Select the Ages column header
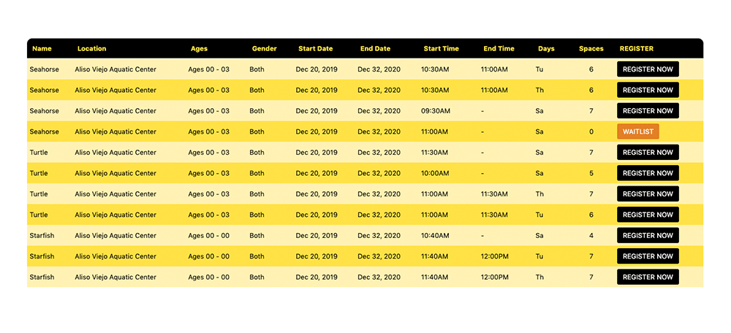The height and width of the screenshot is (333, 731). click(x=199, y=49)
